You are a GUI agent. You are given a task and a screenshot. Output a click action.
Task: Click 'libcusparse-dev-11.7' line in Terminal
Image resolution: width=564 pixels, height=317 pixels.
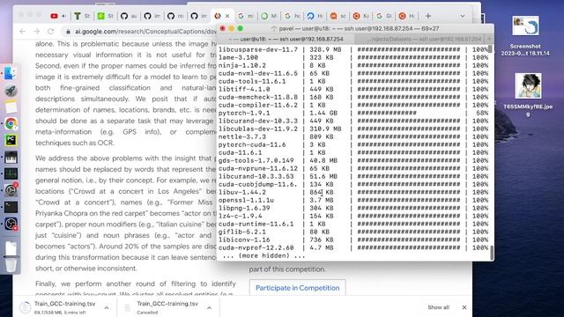(x=258, y=49)
